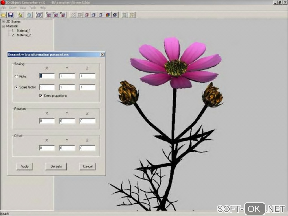Toggle the Keep proportions checkbox
288x216 pixels.
(x=41, y=95)
